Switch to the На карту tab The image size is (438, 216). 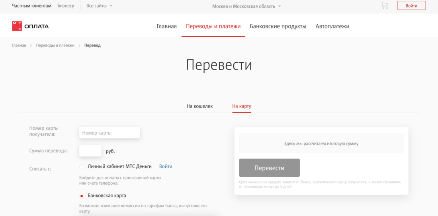tap(241, 106)
